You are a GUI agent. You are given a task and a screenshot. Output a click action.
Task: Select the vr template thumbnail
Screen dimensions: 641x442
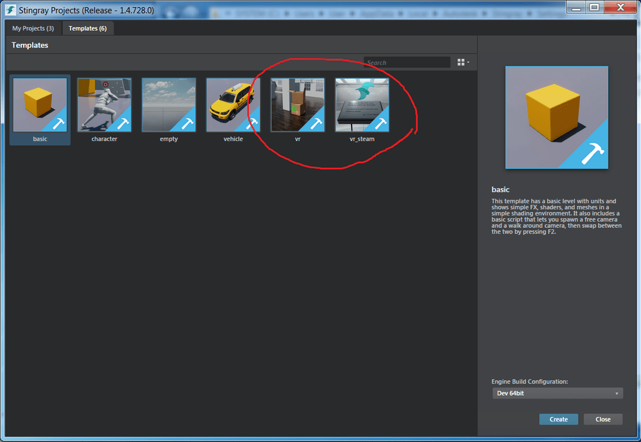coord(298,105)
